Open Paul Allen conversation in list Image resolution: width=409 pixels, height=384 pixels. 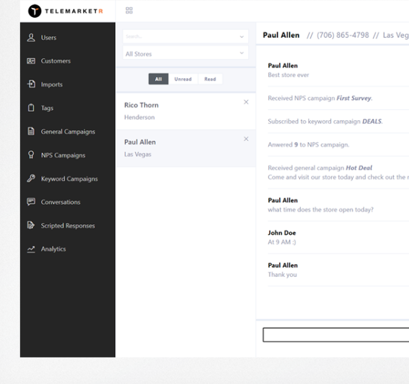[x=185, y=148]
